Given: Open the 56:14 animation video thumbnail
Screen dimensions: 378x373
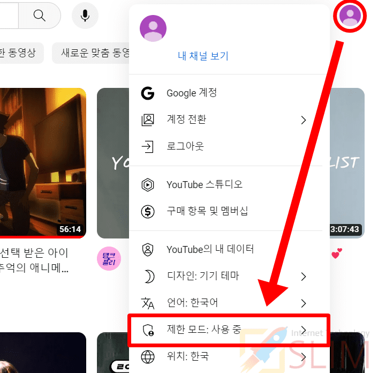Looking at the screenshot, I should coord(43,163).
